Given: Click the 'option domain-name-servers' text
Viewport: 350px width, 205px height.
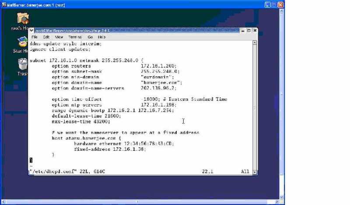Looking at the screenshot, I should coord(88,88).
